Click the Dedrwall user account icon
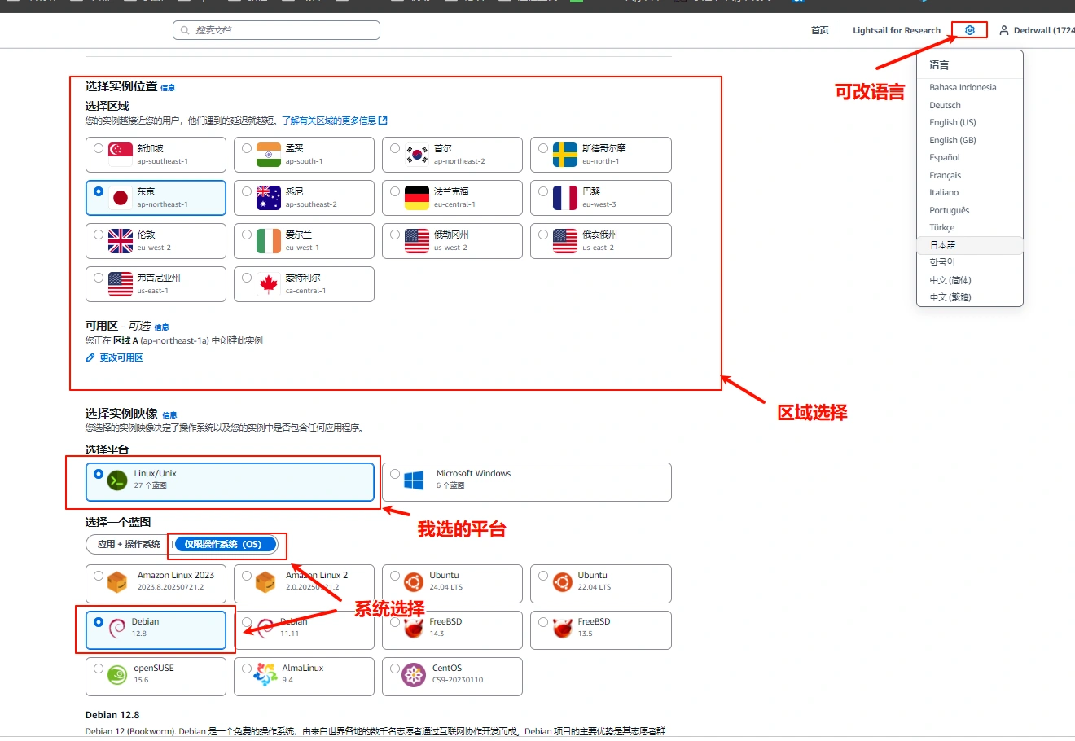The width and height of the screenshot is (1075, 741). [x=1004, y=30]
